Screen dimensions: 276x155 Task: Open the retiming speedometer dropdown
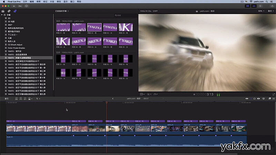click(156, 94)
